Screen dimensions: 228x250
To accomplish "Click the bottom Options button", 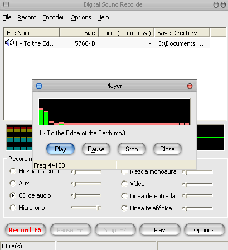I will pos(204,230).
